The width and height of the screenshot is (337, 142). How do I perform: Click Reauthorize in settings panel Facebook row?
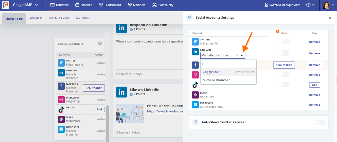pyautogui.click(x=284, y=65)
